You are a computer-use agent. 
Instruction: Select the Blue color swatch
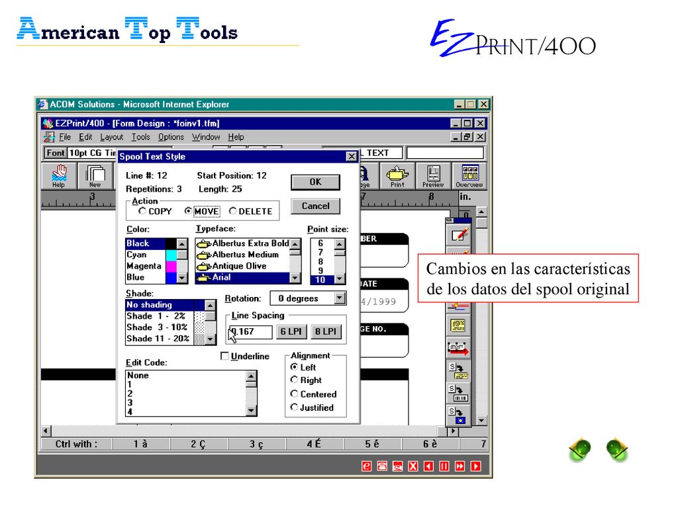171,277
